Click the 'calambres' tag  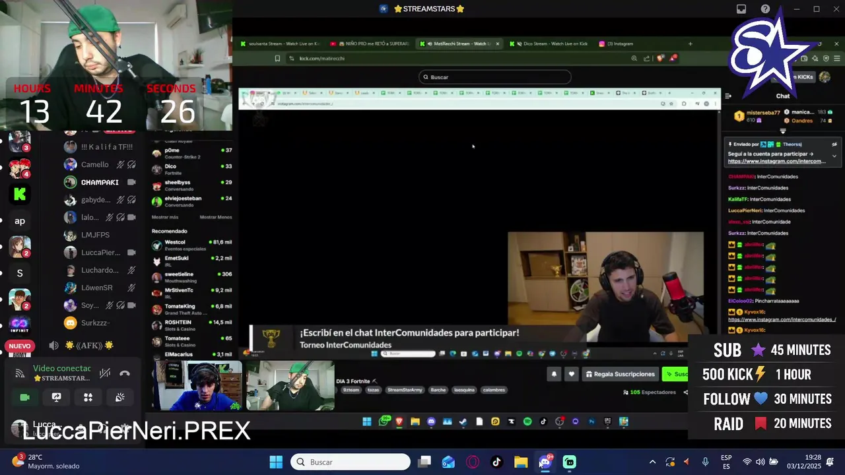(494, 390)
